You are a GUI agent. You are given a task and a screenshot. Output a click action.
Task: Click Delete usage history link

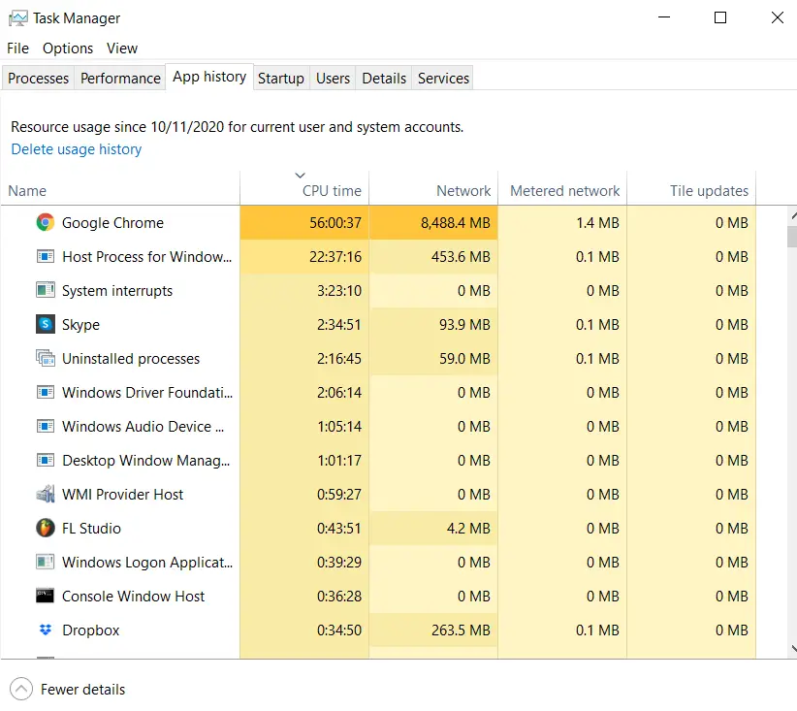click(77, 149)
